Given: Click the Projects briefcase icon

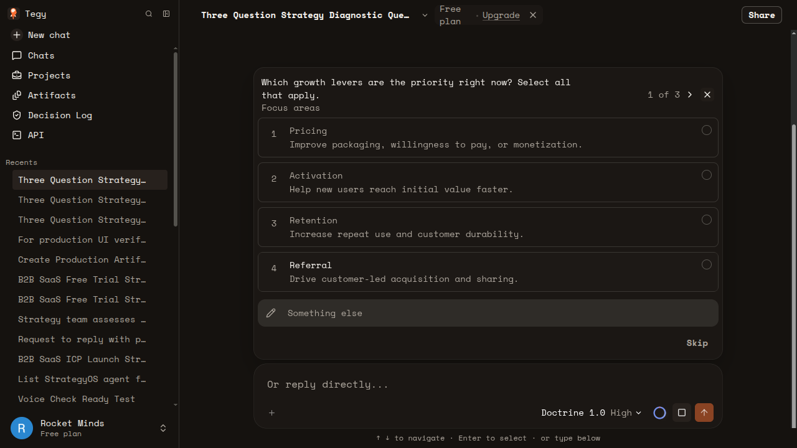Looking at the screenshot, I should tap(17, 75).
